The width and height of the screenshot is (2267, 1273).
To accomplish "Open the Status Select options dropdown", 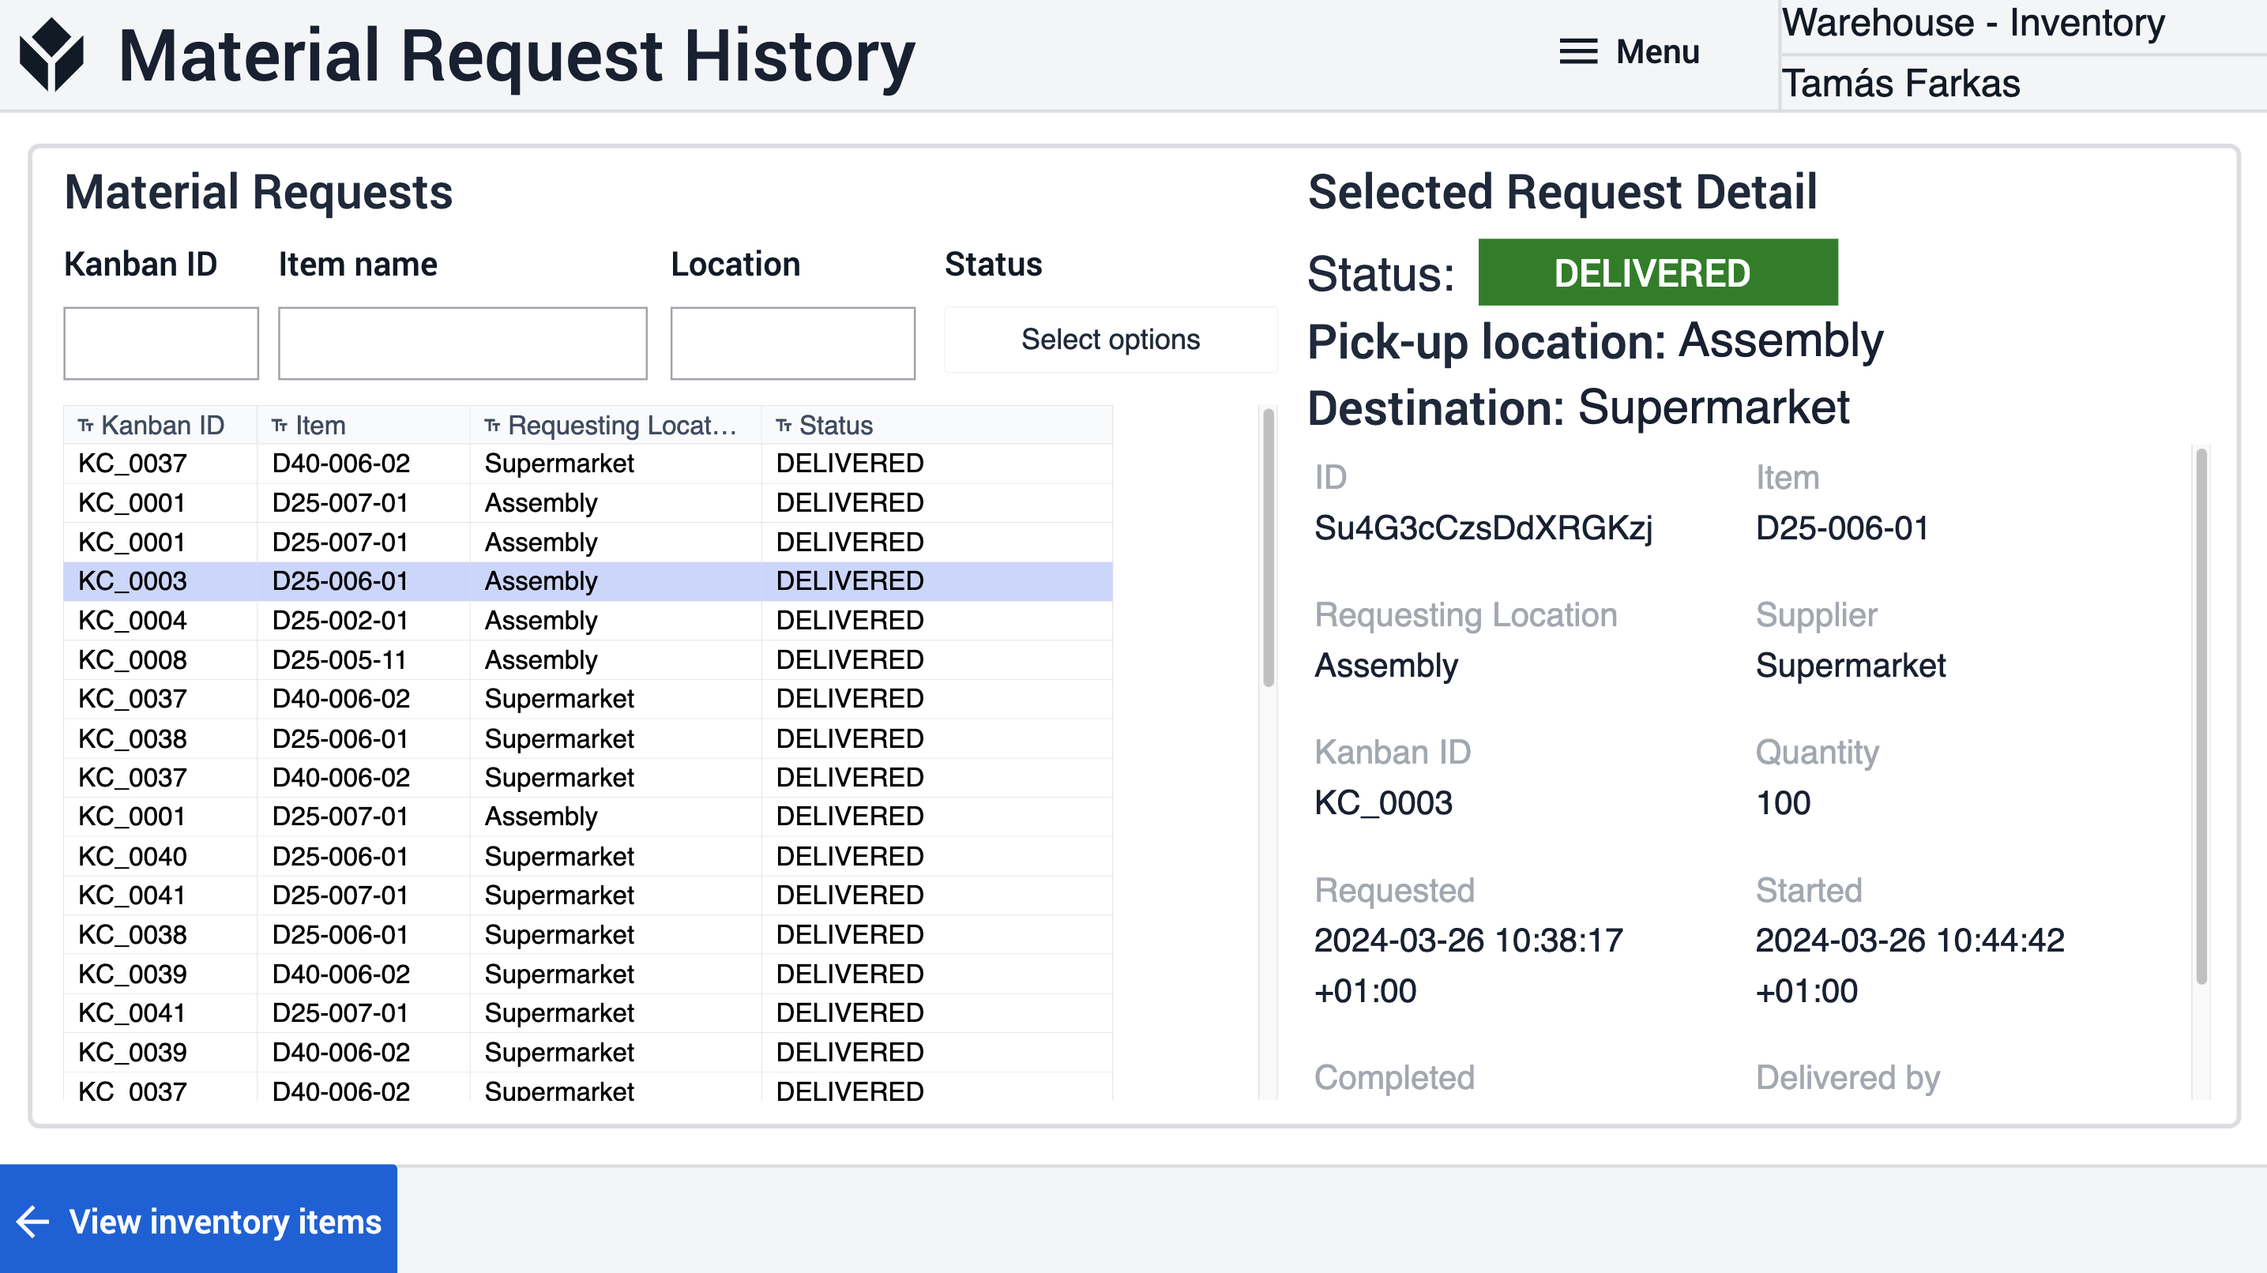I will pos(1110,340).
